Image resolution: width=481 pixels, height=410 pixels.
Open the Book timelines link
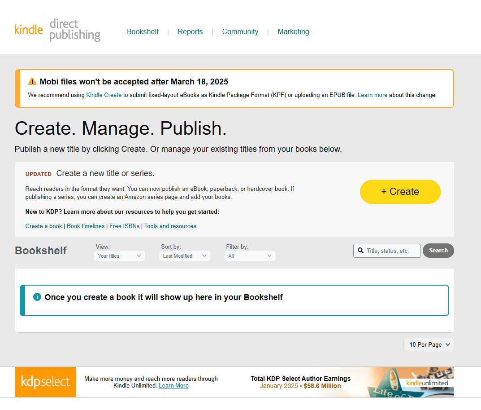tap(86, 226)
